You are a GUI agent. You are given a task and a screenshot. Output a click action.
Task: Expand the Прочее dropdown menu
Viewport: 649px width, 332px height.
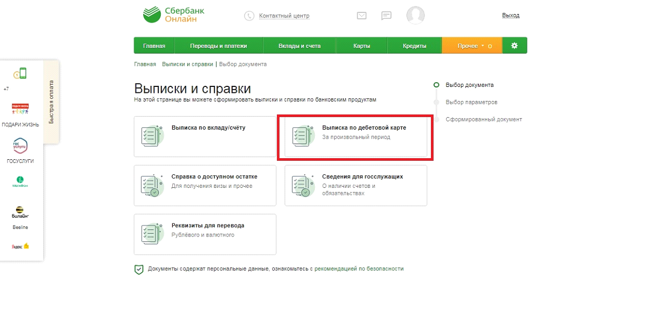click(x=471, y=46)
